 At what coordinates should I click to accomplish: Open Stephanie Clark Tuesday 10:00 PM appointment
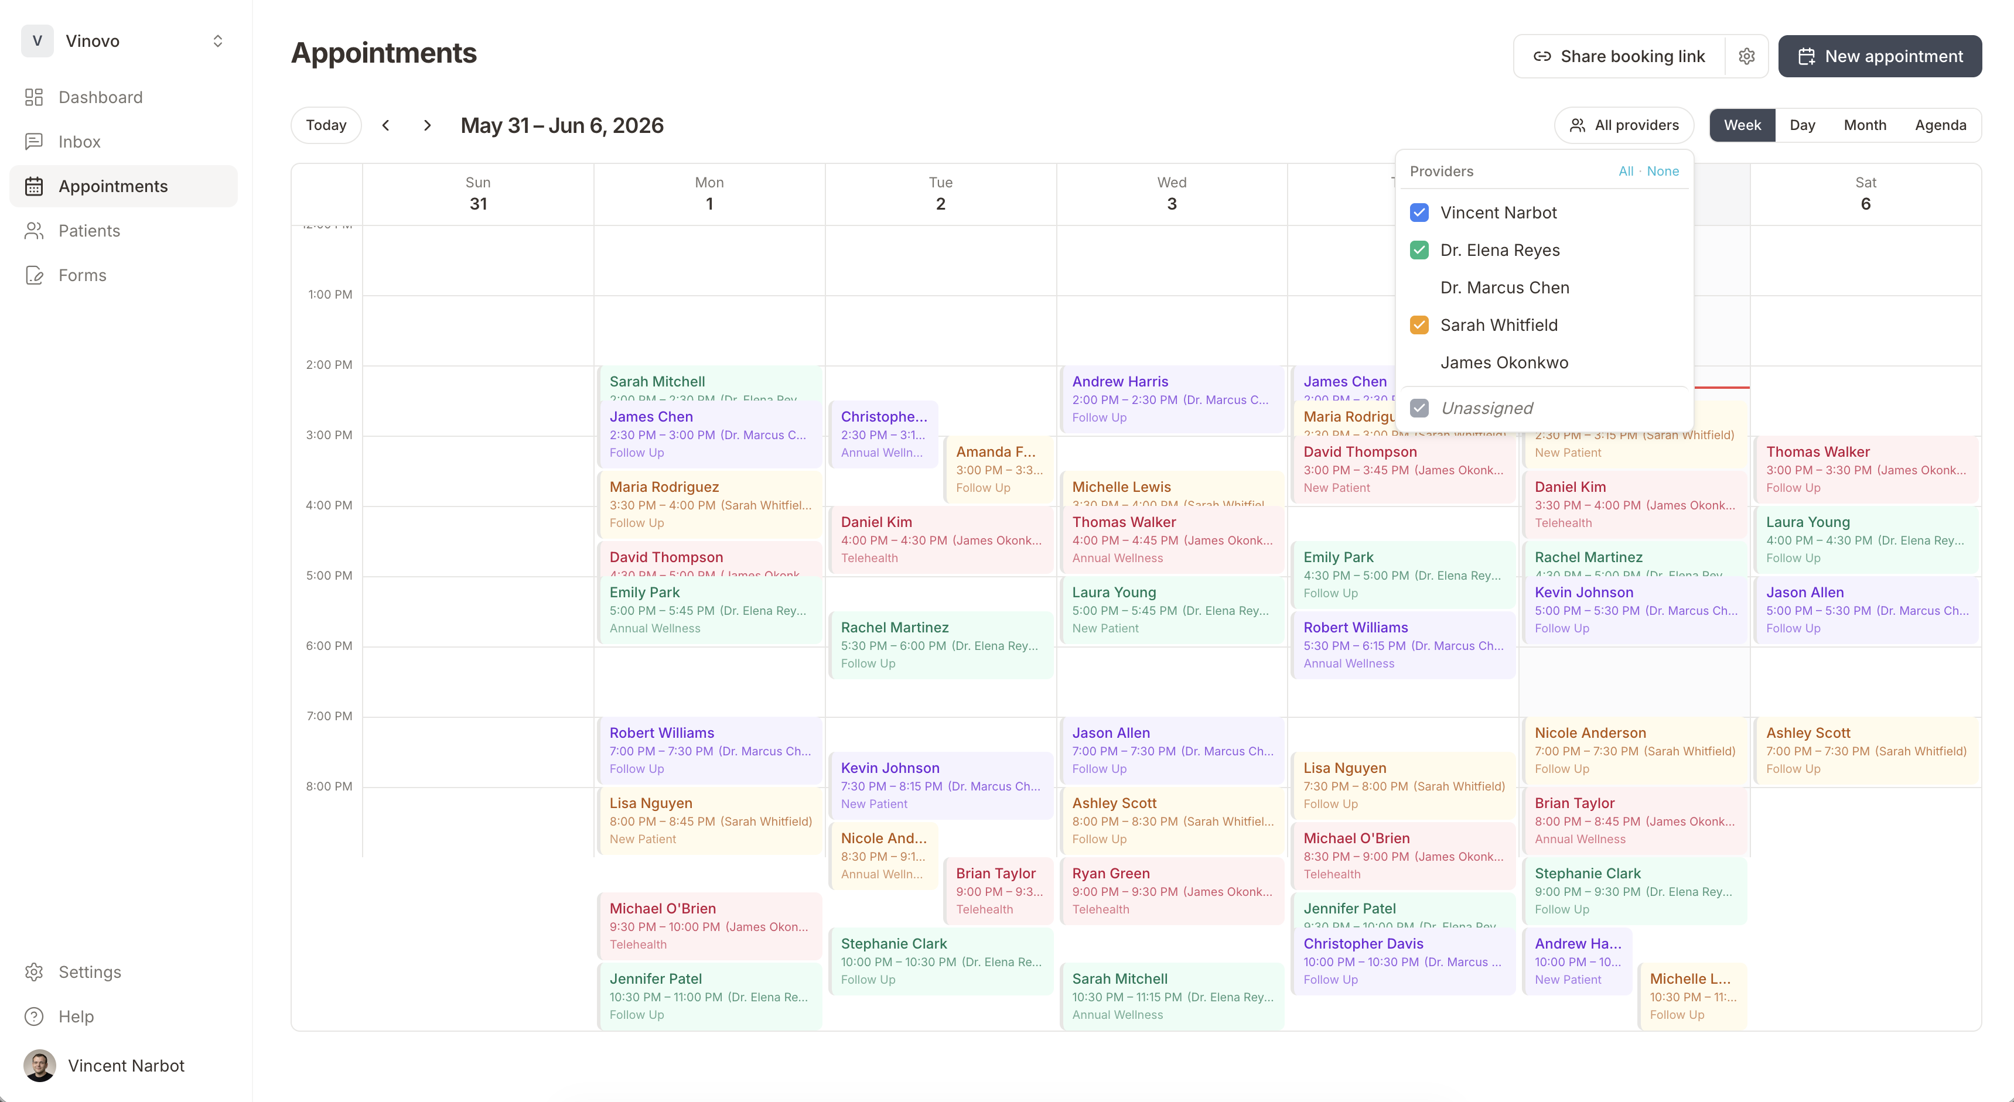(x=941, y=961)
